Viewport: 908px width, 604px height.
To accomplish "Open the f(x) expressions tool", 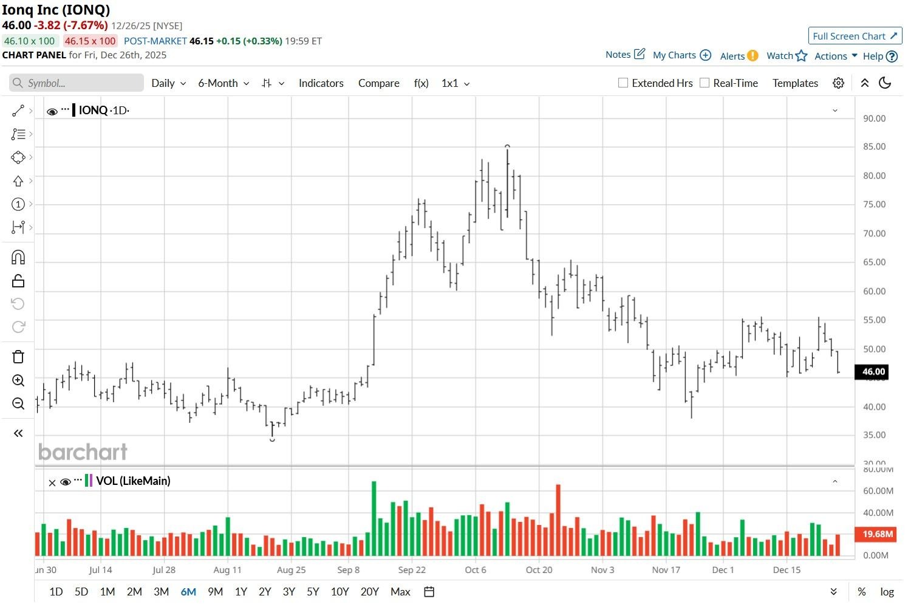I will pos(422,83).
